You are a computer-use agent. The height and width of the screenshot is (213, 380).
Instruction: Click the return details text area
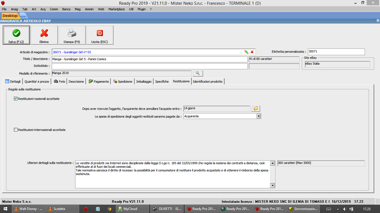tap(172, 174)
